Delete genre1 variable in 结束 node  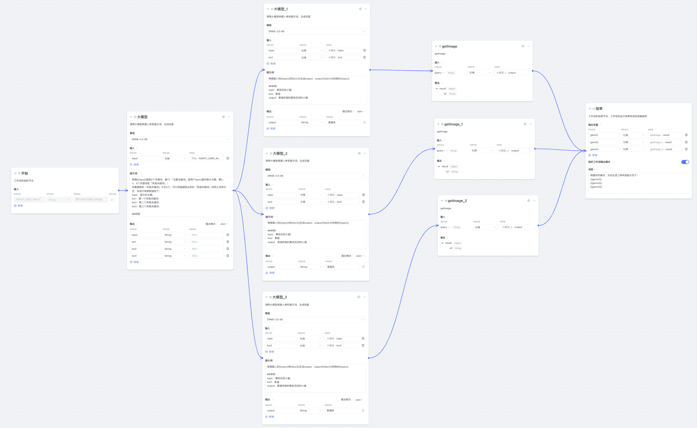click(686, 135)
